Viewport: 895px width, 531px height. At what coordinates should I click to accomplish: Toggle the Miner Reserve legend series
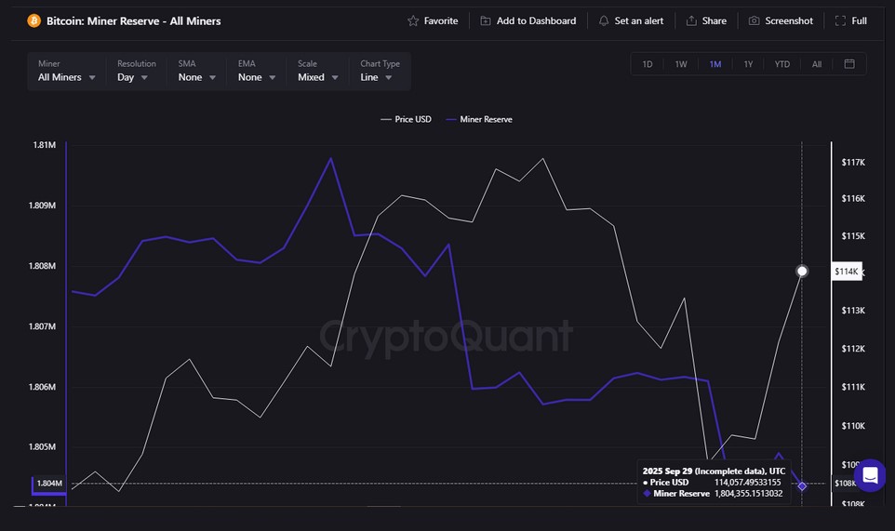coord(479,119)
